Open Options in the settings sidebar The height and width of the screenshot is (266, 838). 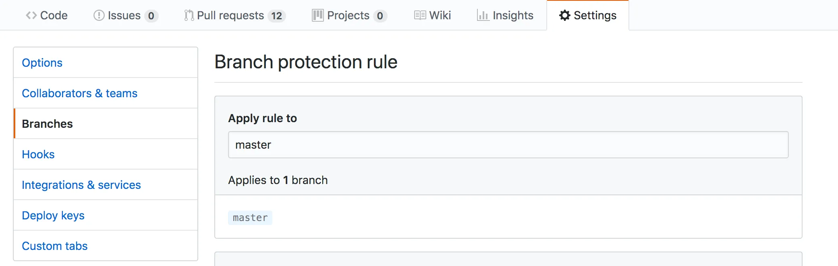[42, 63]
